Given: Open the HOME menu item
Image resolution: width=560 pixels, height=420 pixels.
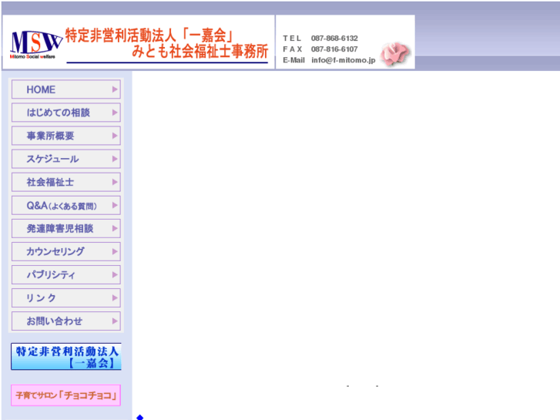Looking at the screenshot, I should point(66,89).
